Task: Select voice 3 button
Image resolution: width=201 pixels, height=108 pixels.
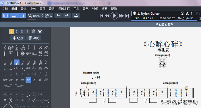Action: (x=22, y=31)
